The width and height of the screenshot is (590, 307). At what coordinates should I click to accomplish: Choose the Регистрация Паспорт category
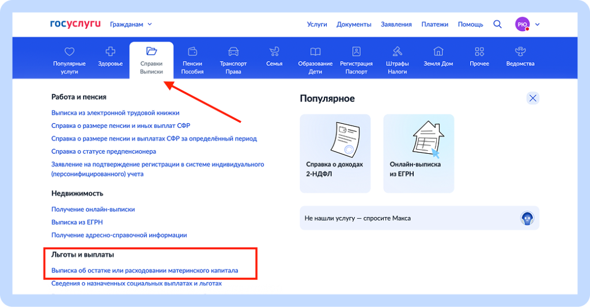[356, 60]
